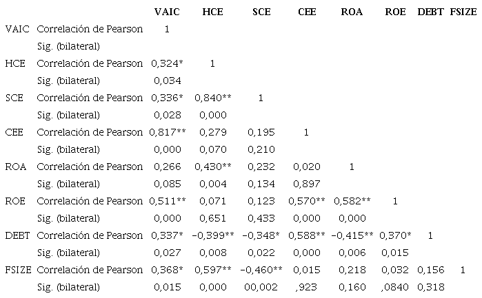Screen dimensions: 482x298
Task: Click the FSIZE column header
Action: click(x=463, y=12)
